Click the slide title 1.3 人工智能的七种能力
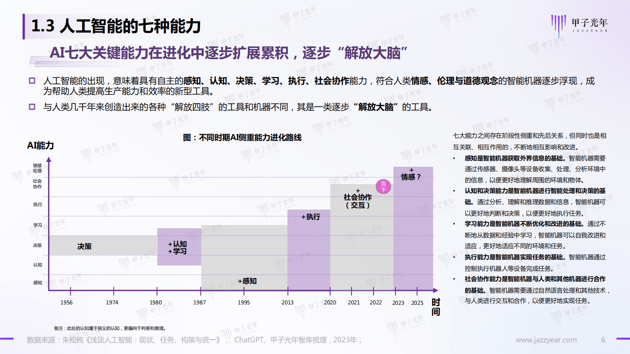This screenshot has width=630, height=354. [x=116, y=26]
